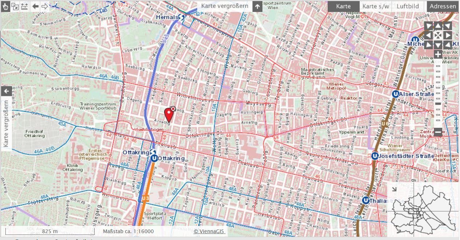Remove the red location marker
Image resolution: width=460 pixels, height=240 pixels.
pos(173,109)
